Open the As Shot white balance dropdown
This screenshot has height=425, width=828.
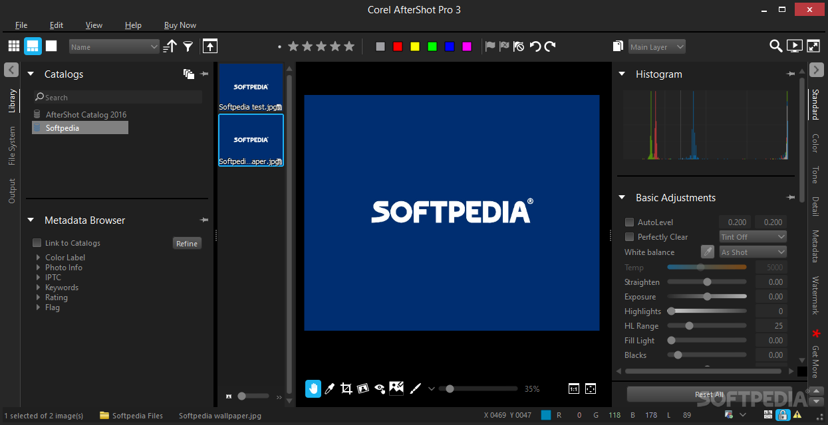coord(753,252)
